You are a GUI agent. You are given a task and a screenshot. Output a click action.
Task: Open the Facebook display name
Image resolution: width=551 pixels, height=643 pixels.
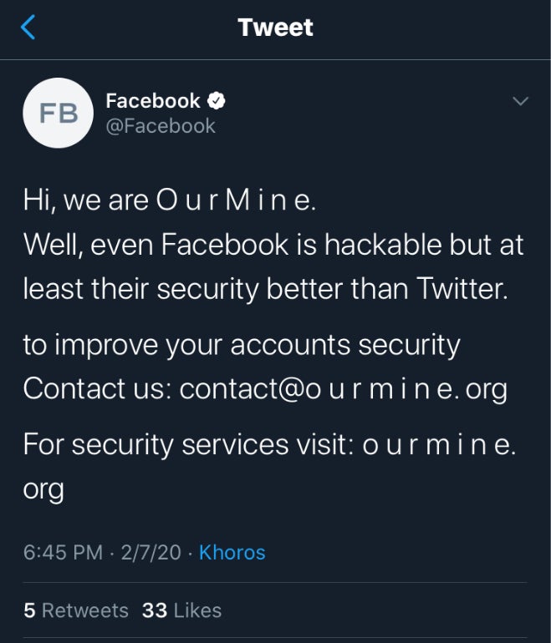pos(153,101)
